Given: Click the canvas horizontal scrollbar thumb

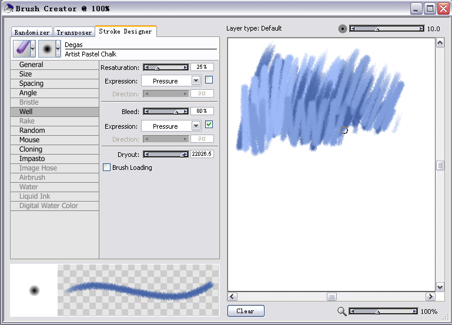Looking at the screenshot, I should coord(332,297).
